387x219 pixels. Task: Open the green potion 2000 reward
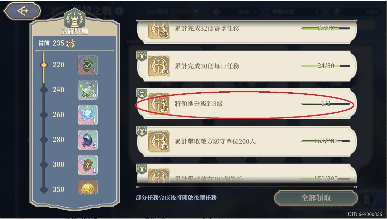[x=88, y=90]
